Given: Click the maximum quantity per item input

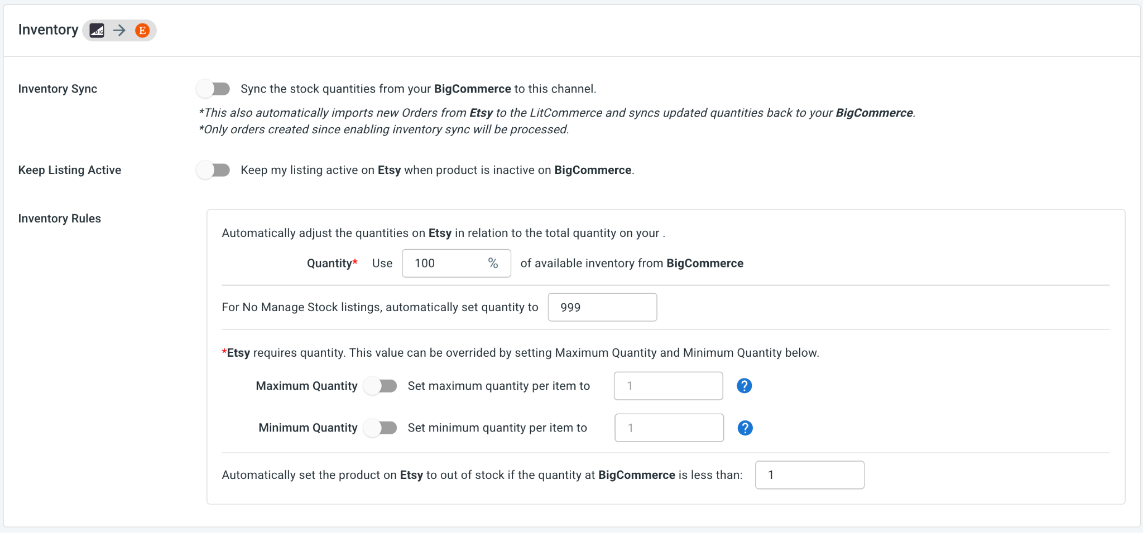Looking at the screenshot, I should pos(669,386).
